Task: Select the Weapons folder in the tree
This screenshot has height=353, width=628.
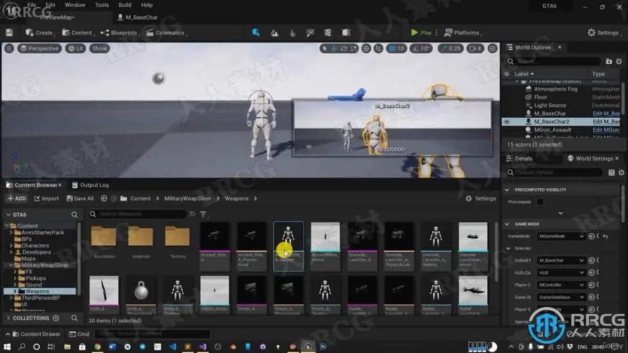Action: click(37, 291)
